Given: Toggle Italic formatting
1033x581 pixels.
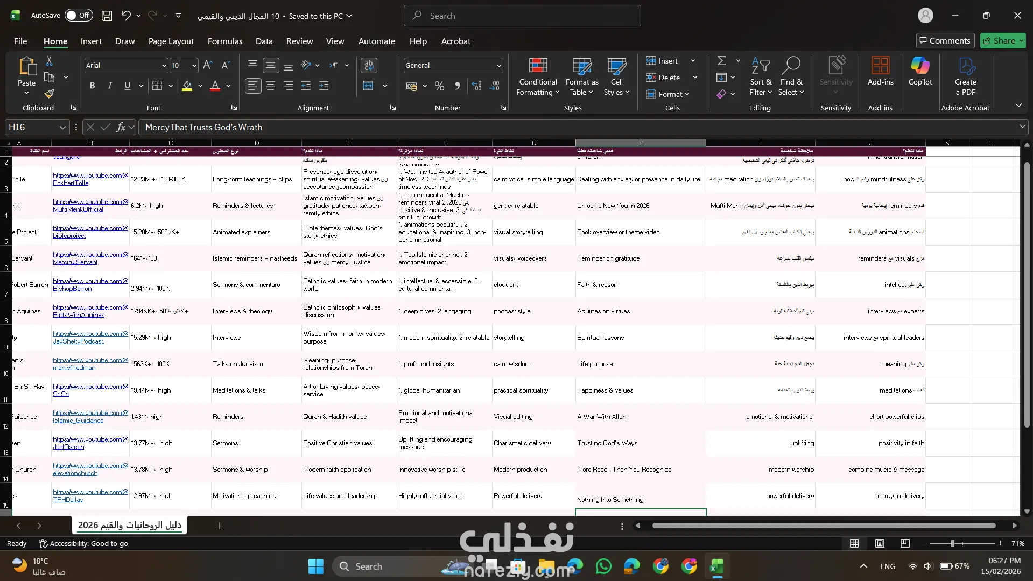Looking at the screenshot, I should click(110, 86).
